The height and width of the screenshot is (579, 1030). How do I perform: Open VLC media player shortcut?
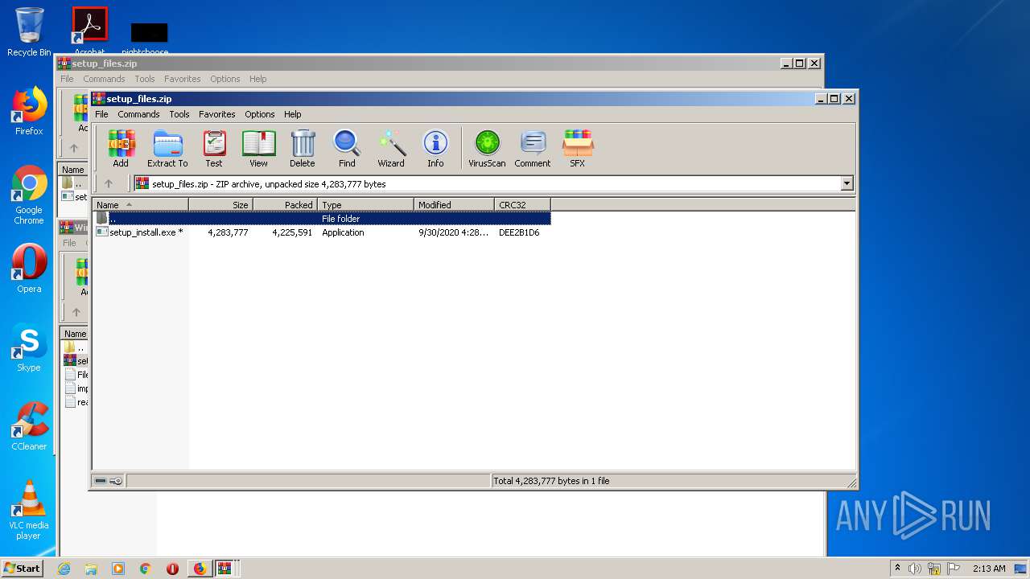point(29,510)
